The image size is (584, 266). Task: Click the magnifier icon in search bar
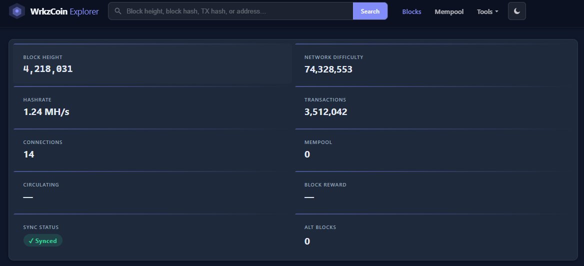(118, 11)
